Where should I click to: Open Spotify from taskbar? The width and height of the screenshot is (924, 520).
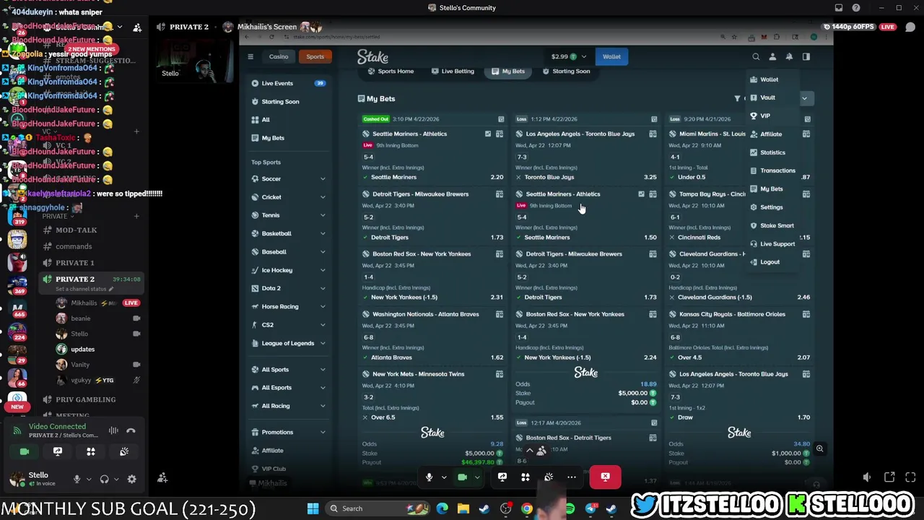[570, 508]
